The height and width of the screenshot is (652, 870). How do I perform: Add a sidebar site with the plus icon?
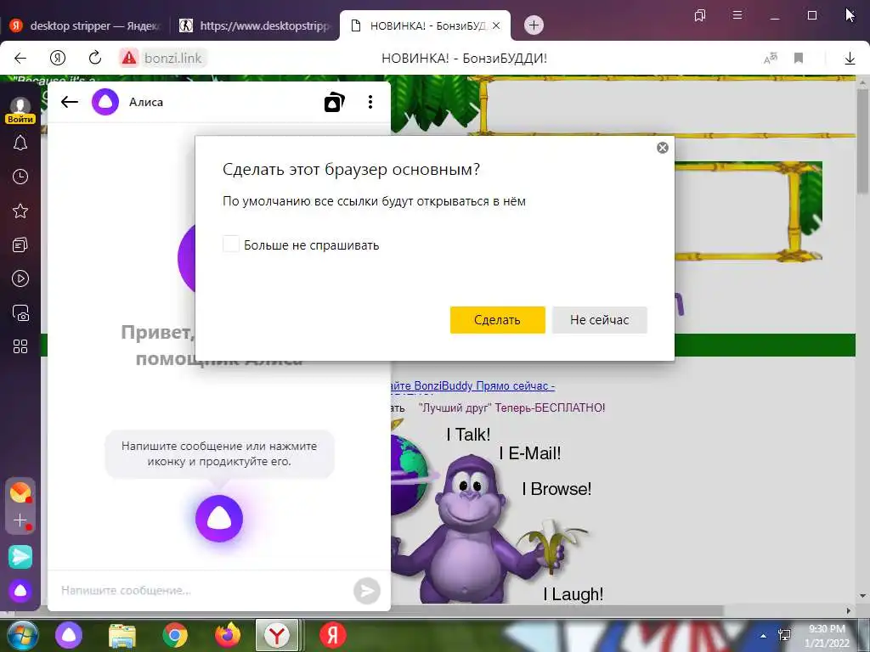(20, 520)
